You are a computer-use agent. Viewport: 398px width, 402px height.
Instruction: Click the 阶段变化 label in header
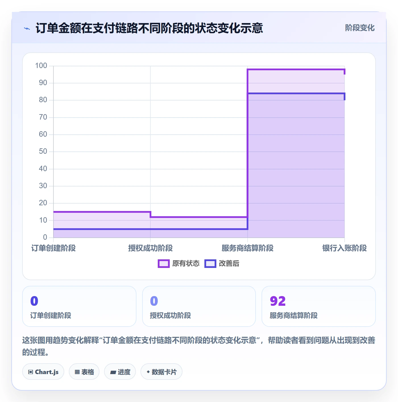(360, 28)
